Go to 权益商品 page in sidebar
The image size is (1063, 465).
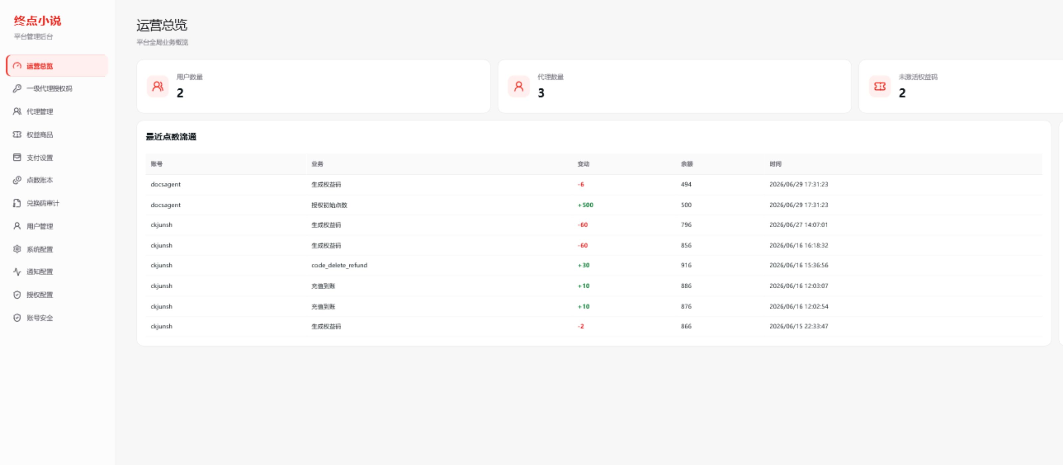(x=57, y=135)
